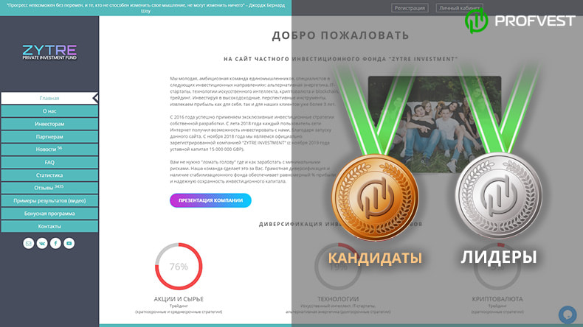Open the YouTube social icon
Screen dimensions: 583x327
point(69,243)
